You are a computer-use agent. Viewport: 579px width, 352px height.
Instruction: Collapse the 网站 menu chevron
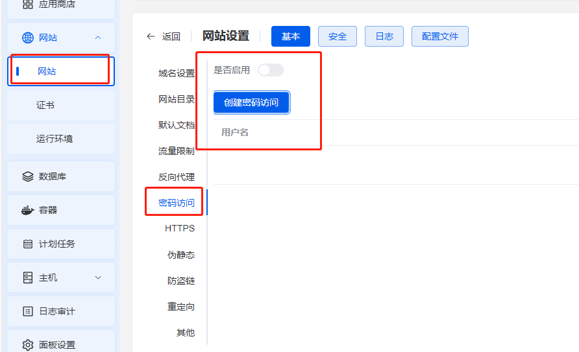point(98,38)
